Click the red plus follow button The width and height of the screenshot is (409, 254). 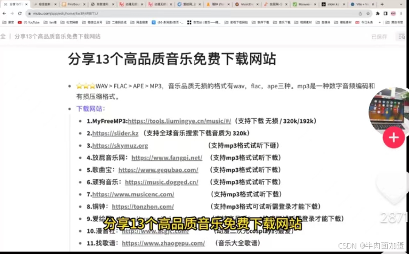[394, 137]
